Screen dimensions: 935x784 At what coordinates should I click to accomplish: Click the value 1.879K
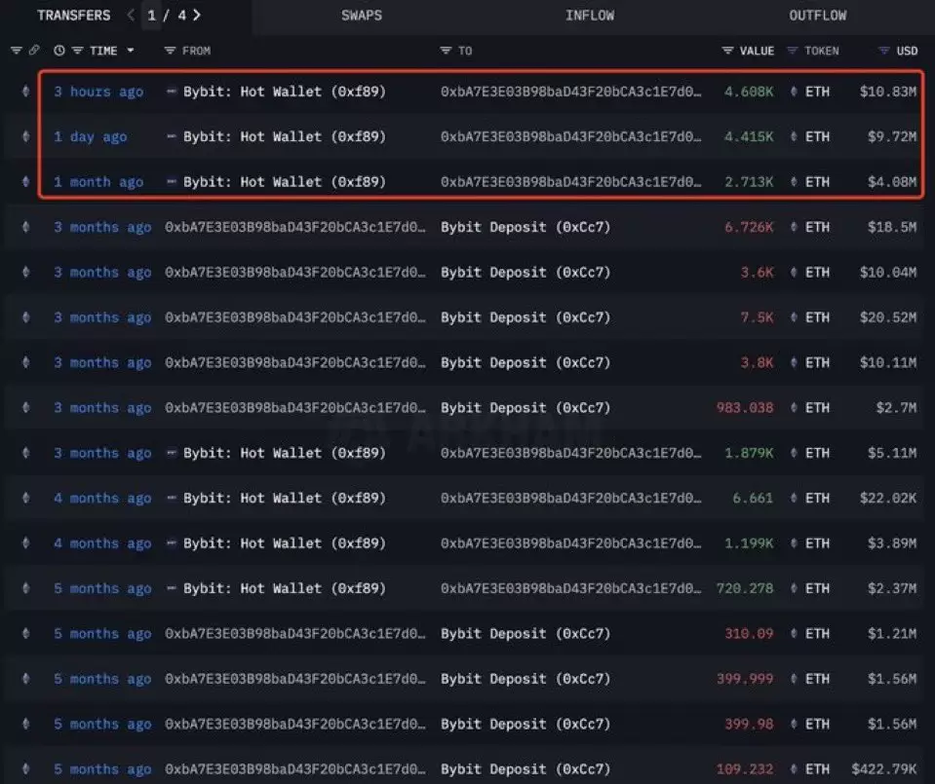(749, 454)
